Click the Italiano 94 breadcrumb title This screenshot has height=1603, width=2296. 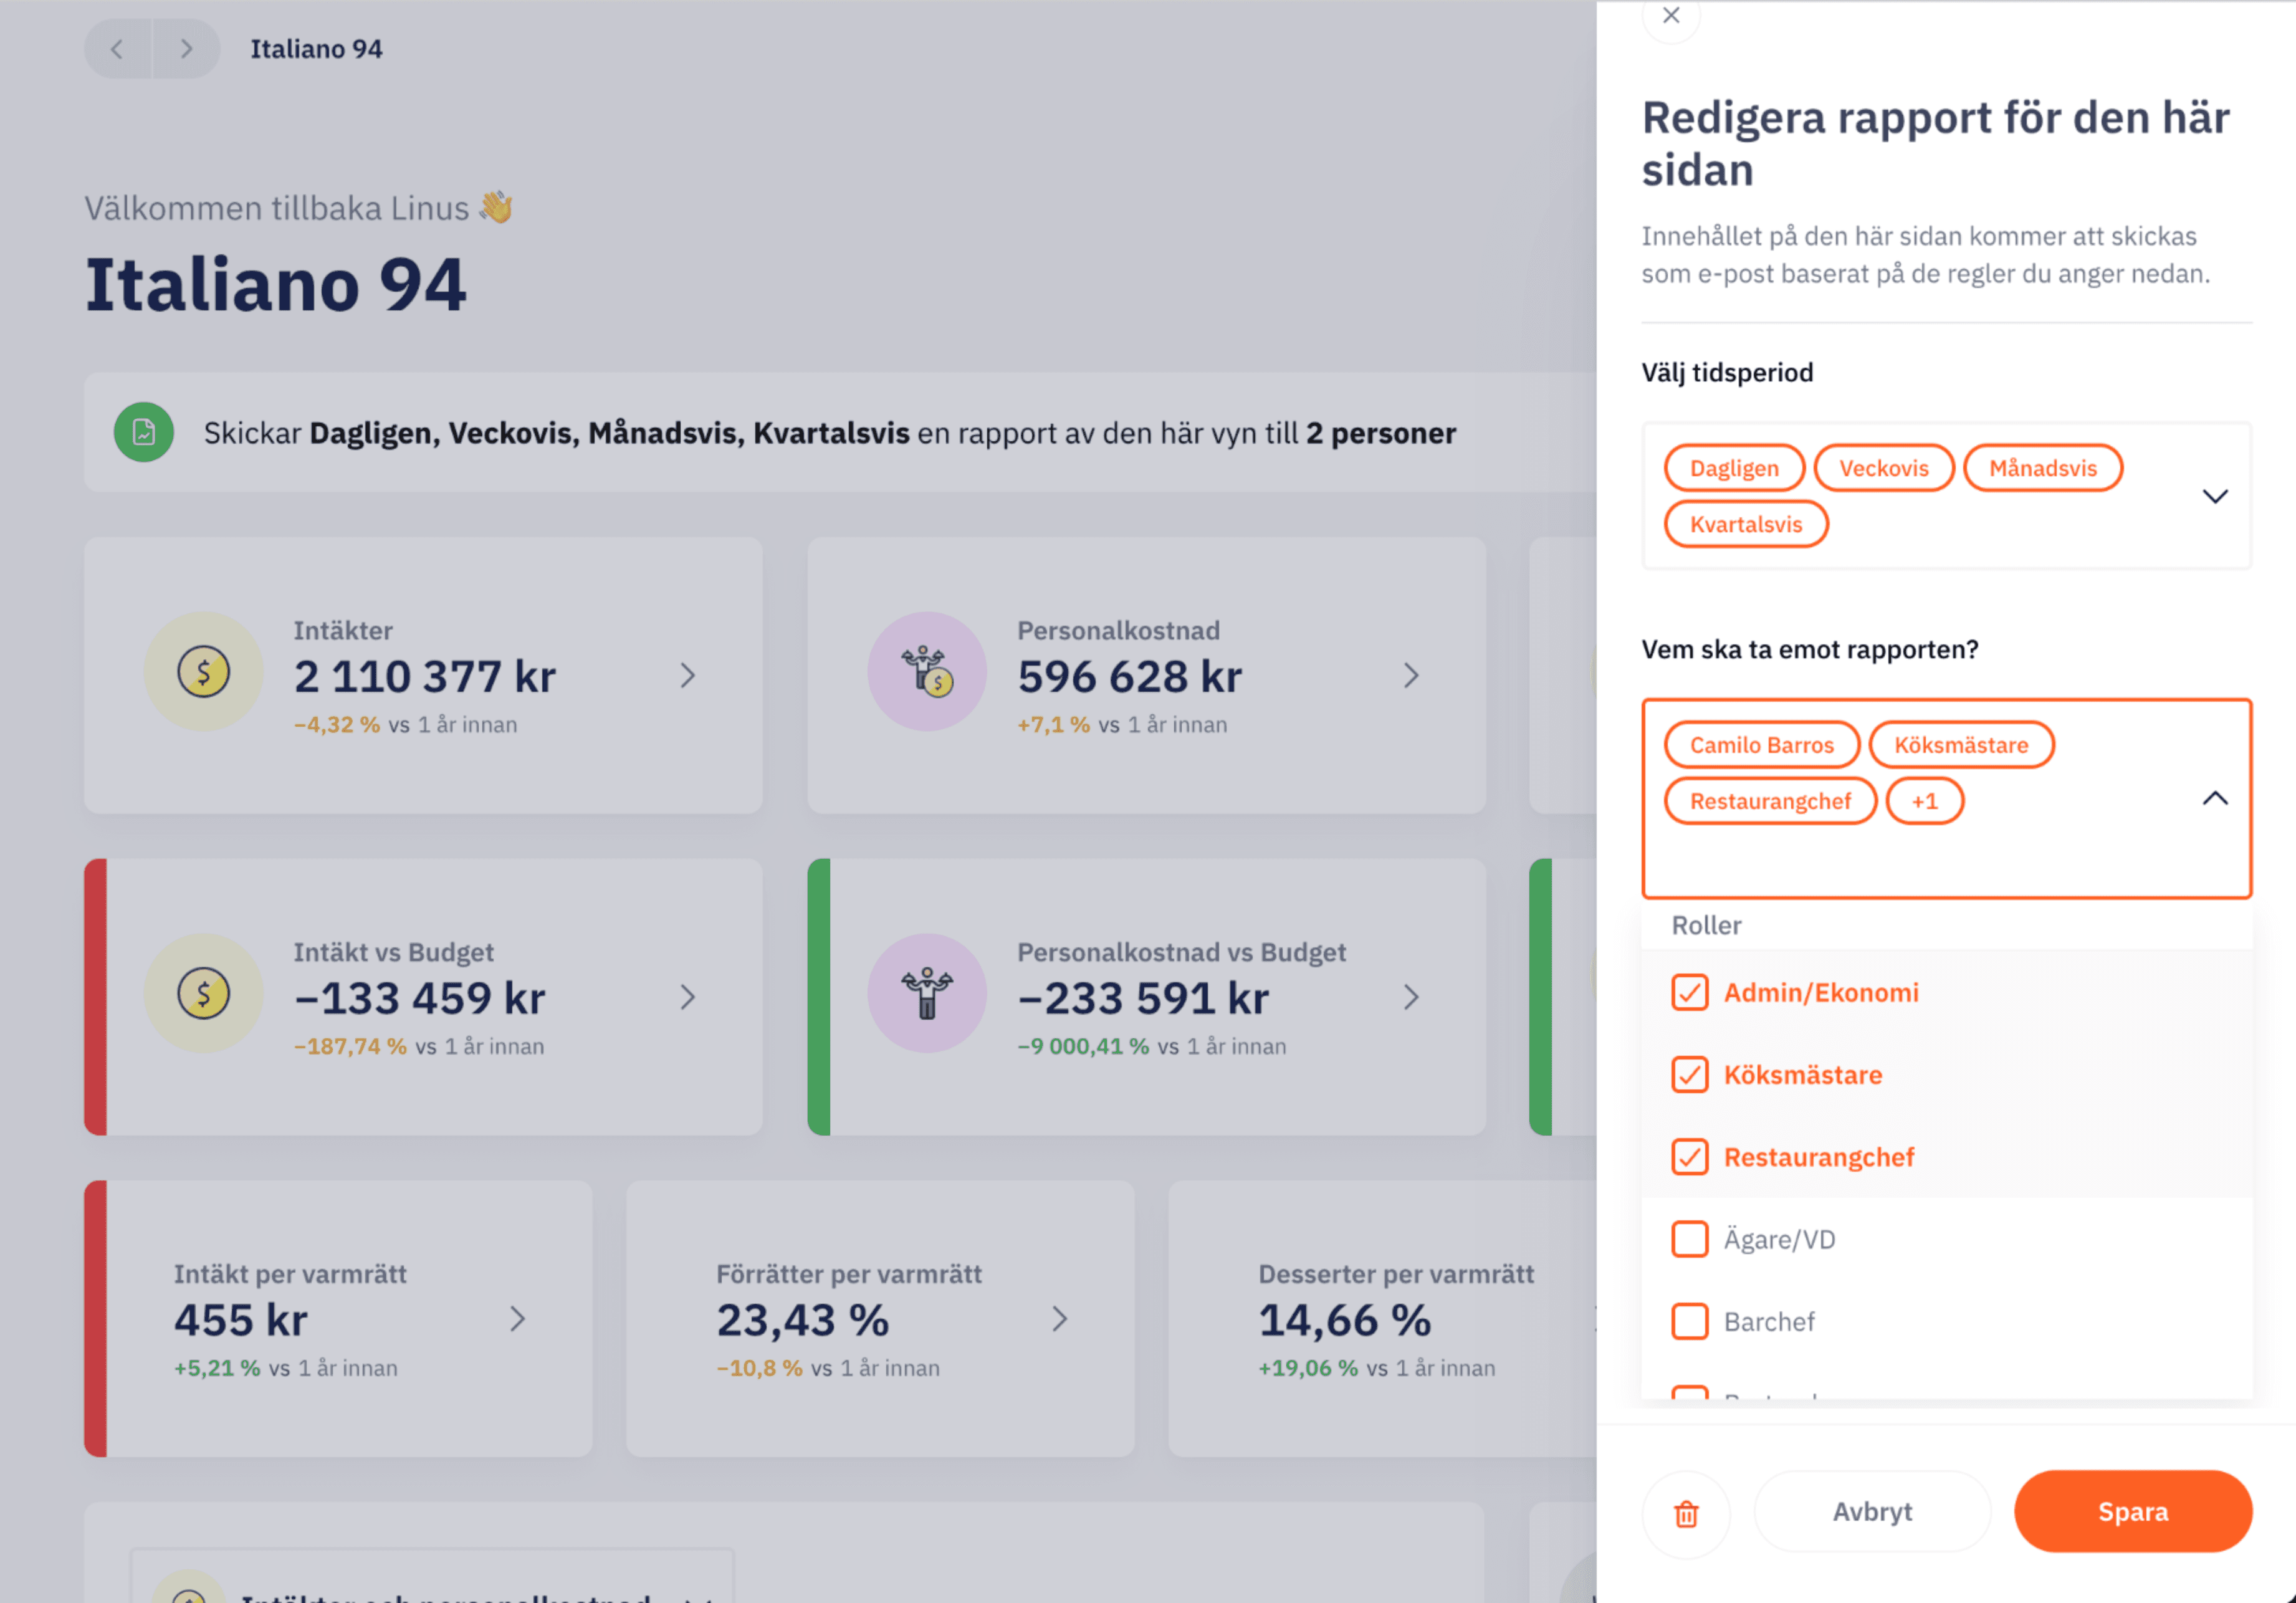click(316, 49)
